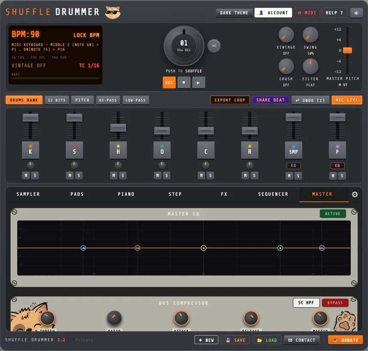Start REC LIVE recording

point(347,100)
